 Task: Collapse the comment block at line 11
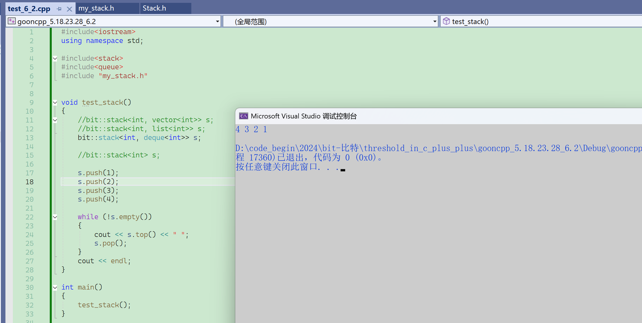(x=55, y=120)
